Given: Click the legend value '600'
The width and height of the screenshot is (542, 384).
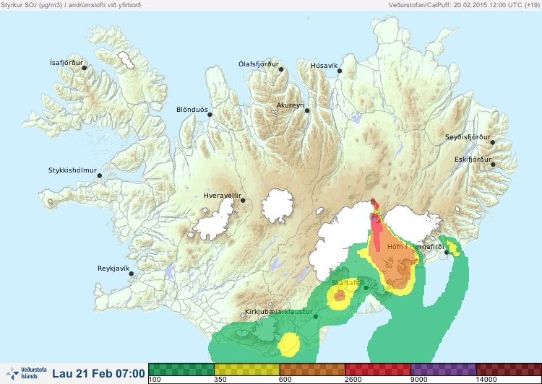Looking at the screenshot, I should [x=285, y=380].
